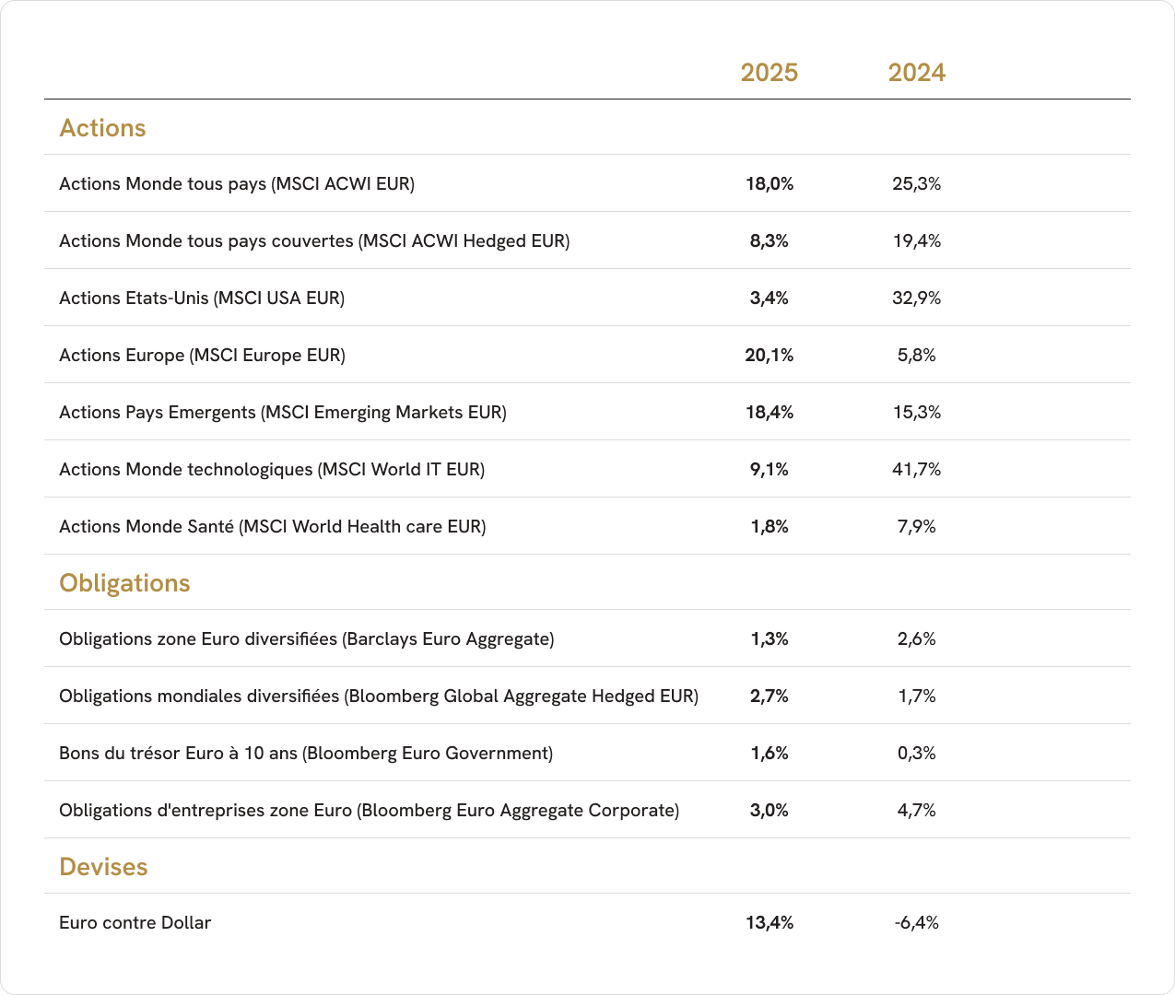The height and width of the screenshot is (995, 1175).
Task: Select the Actions section heading
Action: 102,128
